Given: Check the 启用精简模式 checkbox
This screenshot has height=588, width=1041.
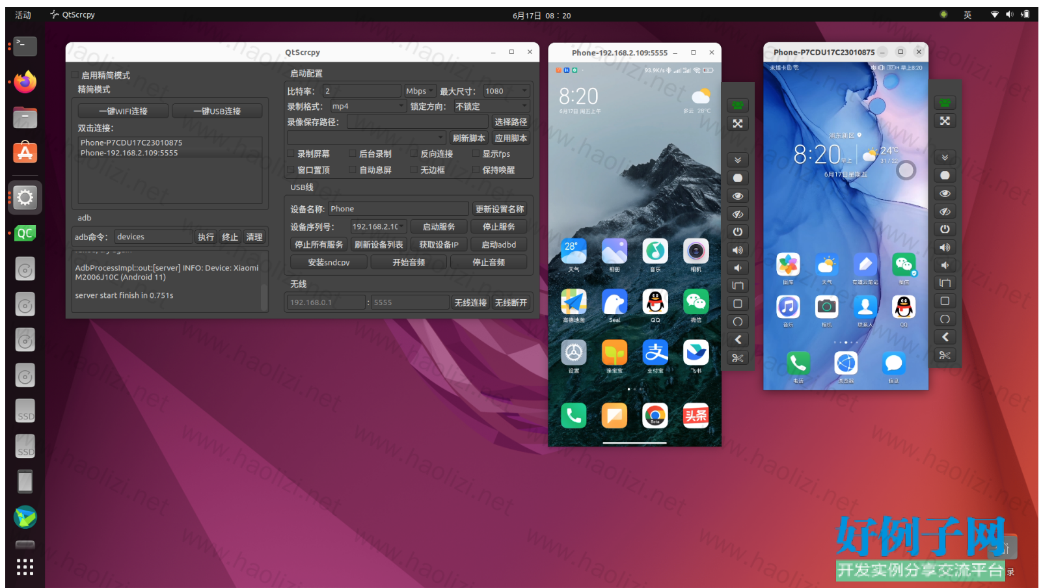Looking at the screenshot, I should tap(75, 75).
